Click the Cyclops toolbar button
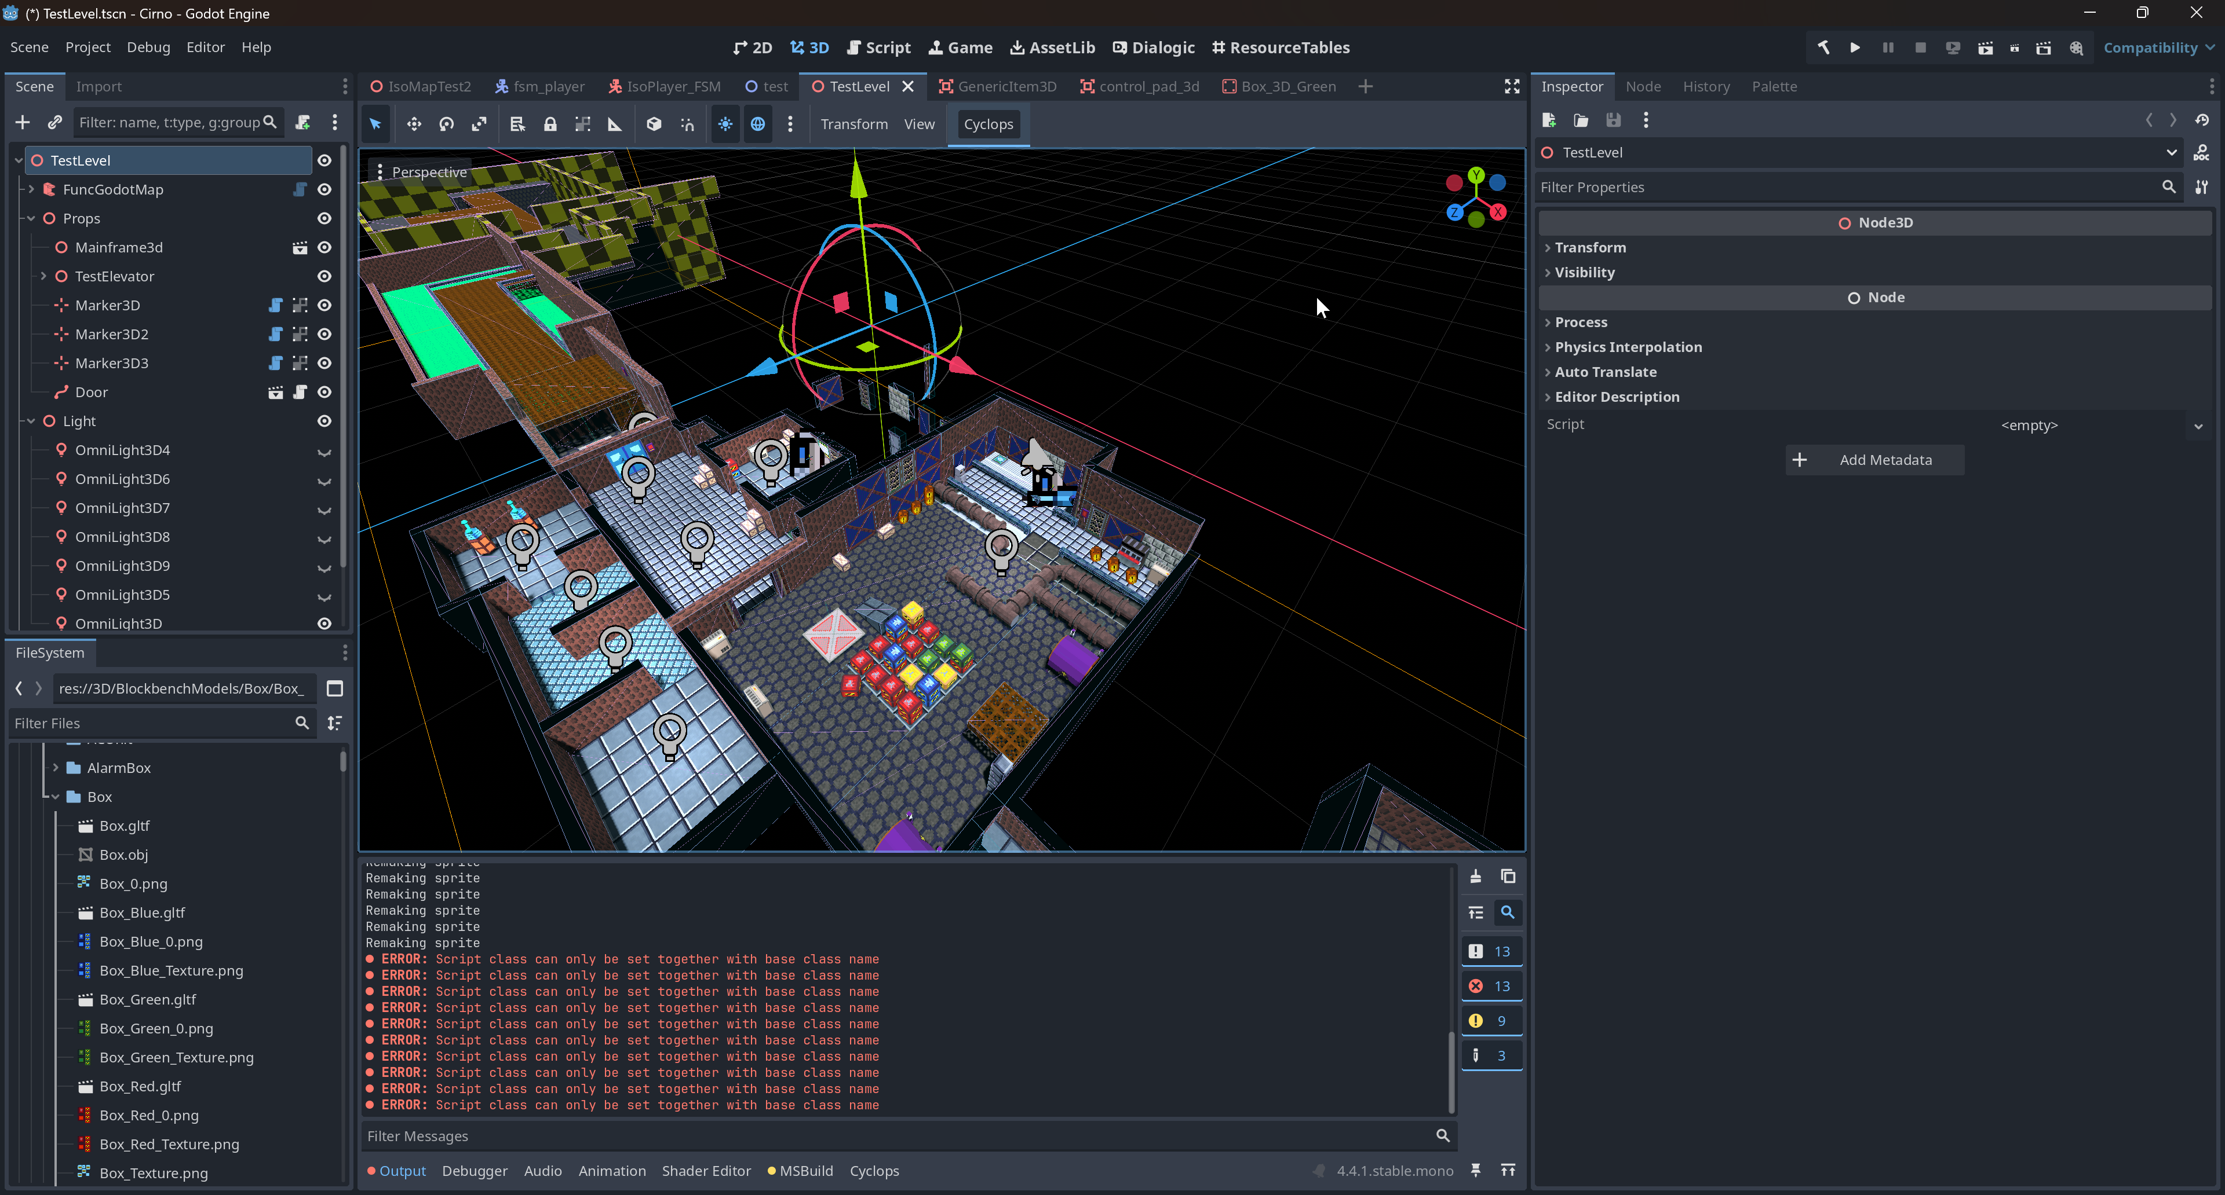The height and width of the screenshot is (1195, 2225). pyautogui.click(x=988, y=124)
